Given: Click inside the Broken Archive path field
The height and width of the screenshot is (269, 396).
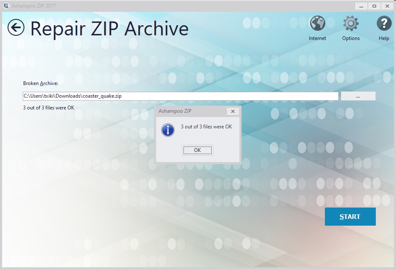Looking at the screenshot, I should pyautogui.click(x=181, y=96).
